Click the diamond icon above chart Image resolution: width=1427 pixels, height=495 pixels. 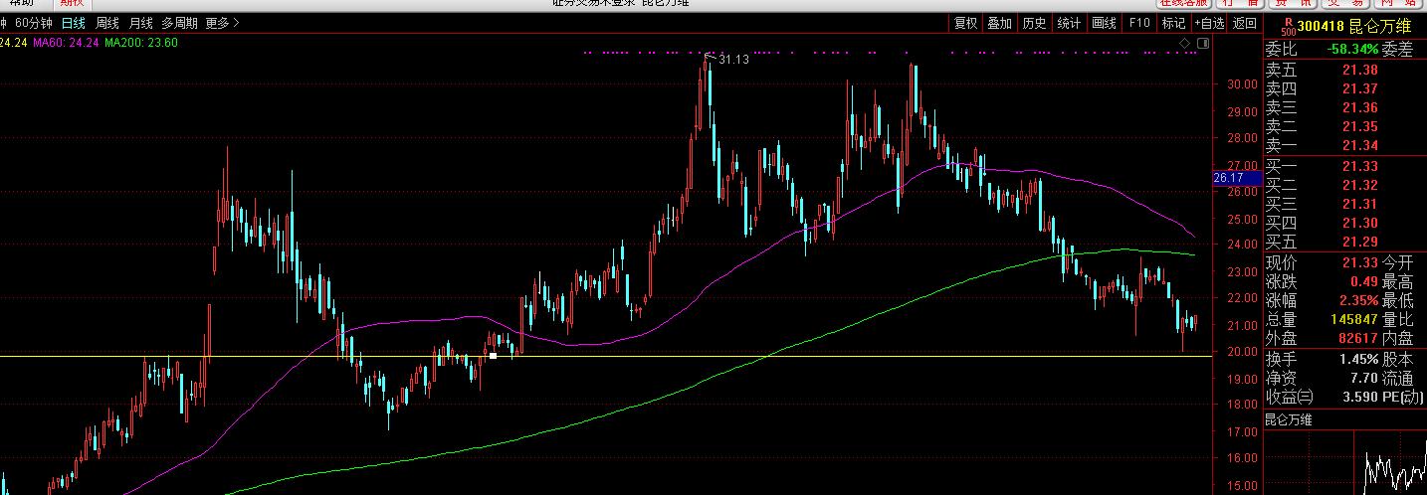coord(1184,44)
